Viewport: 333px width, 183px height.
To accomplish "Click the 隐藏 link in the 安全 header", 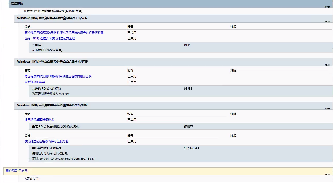I will 327,22.
